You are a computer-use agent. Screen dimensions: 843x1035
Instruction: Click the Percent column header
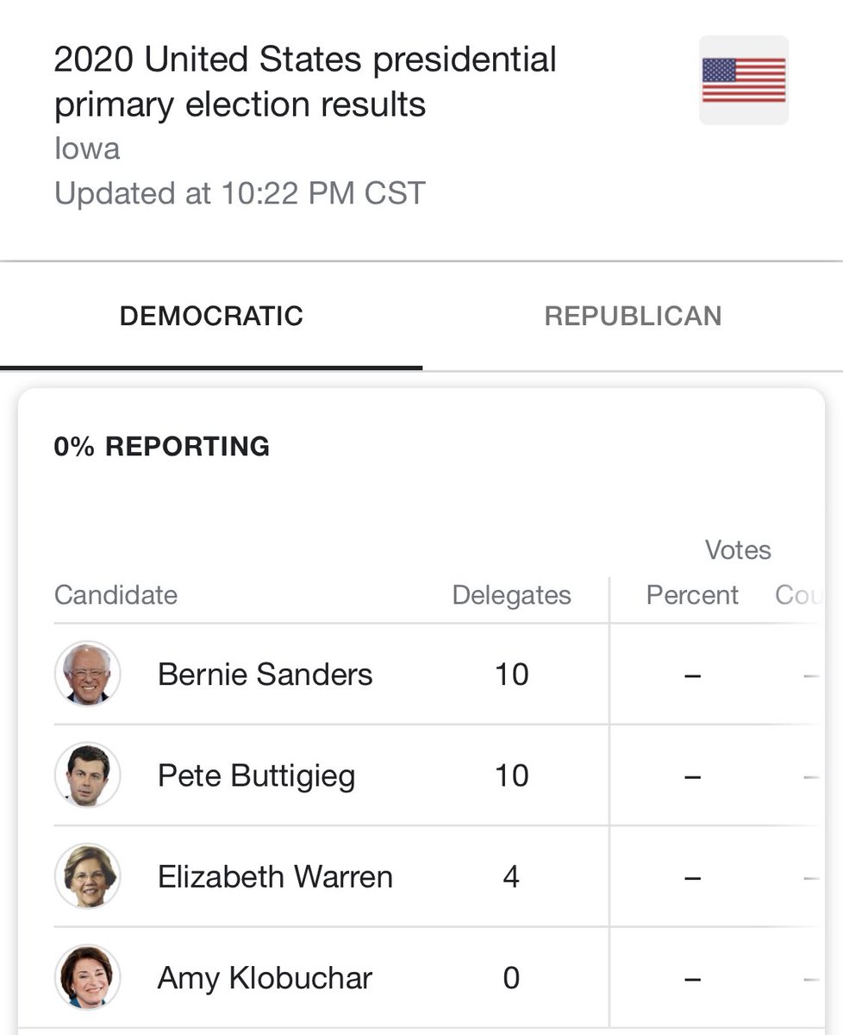(x=692, y=595)
